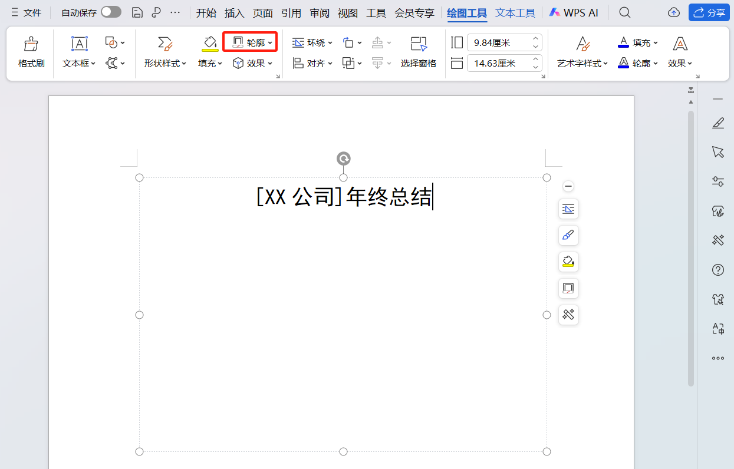This screenshot has width=734, height=469.
Task: Click the Save document icon
Action: [x=137, y=12]
